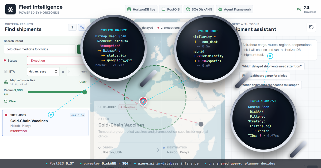321x168 pixels.
Task: Click the Fleet Intelligence logo icon
Action: pos(10,9)
